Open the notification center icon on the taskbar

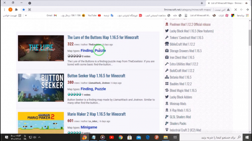(6, 137)
